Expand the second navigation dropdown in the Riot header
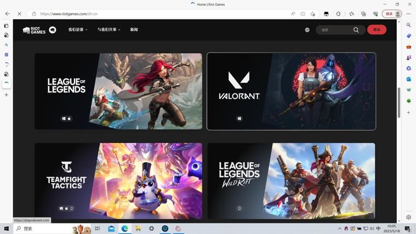The height and width of the screenshot is (234, 416). 109,30
